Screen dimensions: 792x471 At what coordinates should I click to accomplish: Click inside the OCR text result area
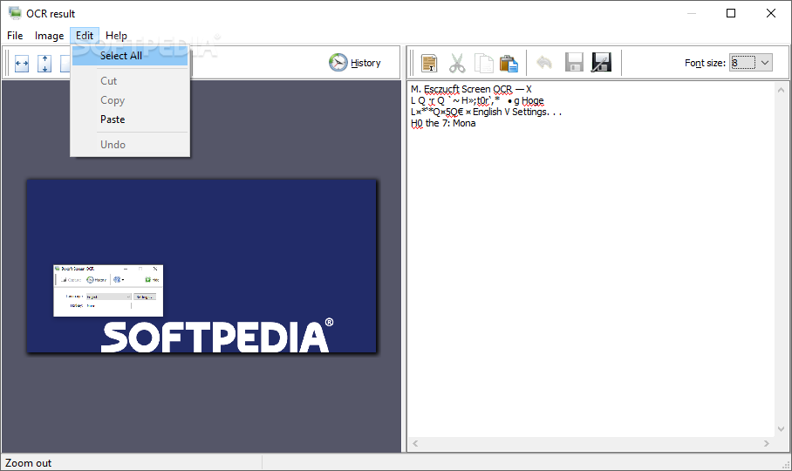(591, 260)
